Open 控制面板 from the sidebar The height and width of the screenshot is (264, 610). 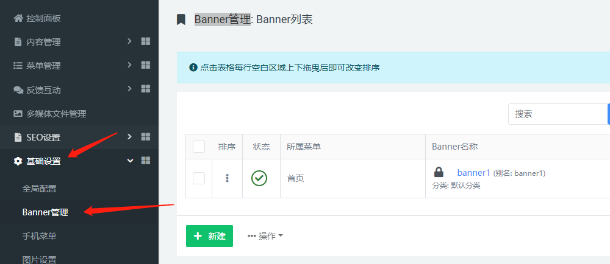[x=43, y=18]
